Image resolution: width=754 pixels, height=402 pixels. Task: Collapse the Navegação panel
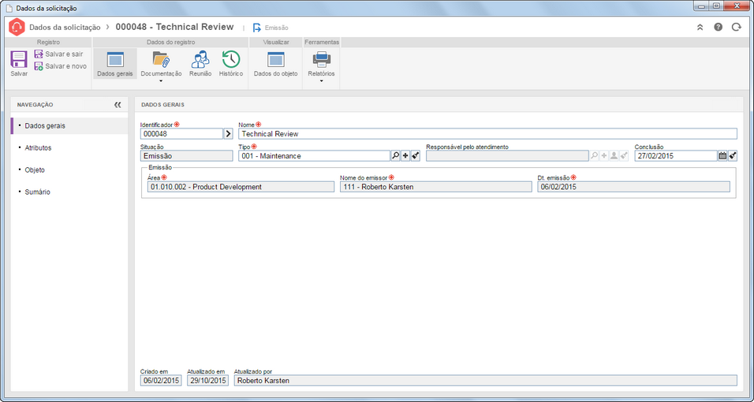point(118,104)
